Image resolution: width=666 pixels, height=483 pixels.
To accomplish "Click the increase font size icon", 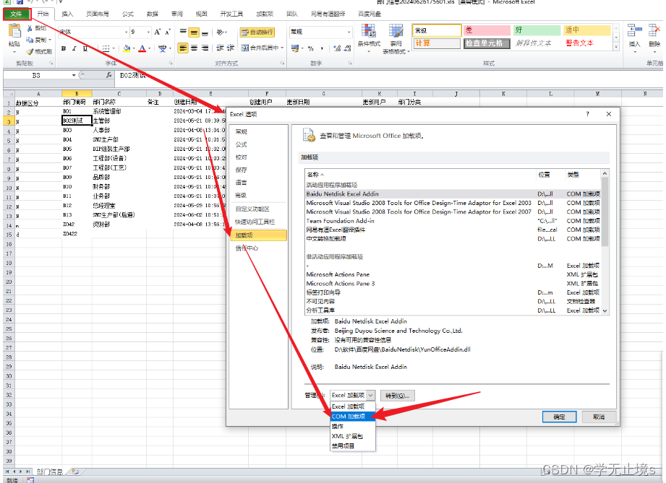I will tap(157, 32).
